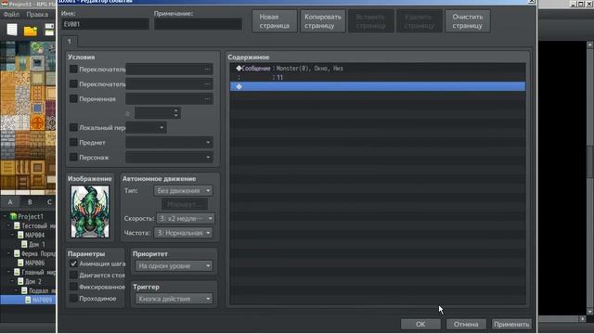The width and height of the screenshot is (594, 334).
Task: Click the New Project icon in main window
Action: pyautogui.click(x=12, y=30)
